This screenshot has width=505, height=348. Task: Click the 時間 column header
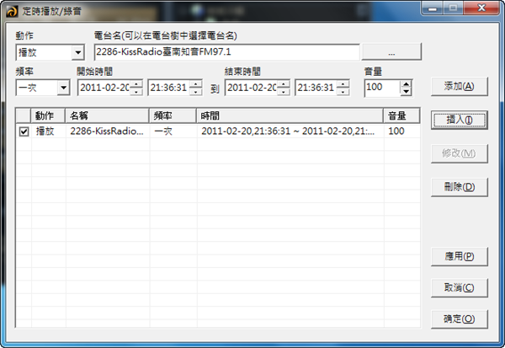[290, 115]
